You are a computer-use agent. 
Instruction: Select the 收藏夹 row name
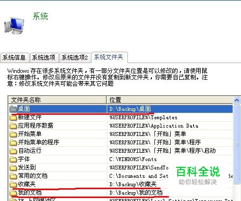(27, 184)
